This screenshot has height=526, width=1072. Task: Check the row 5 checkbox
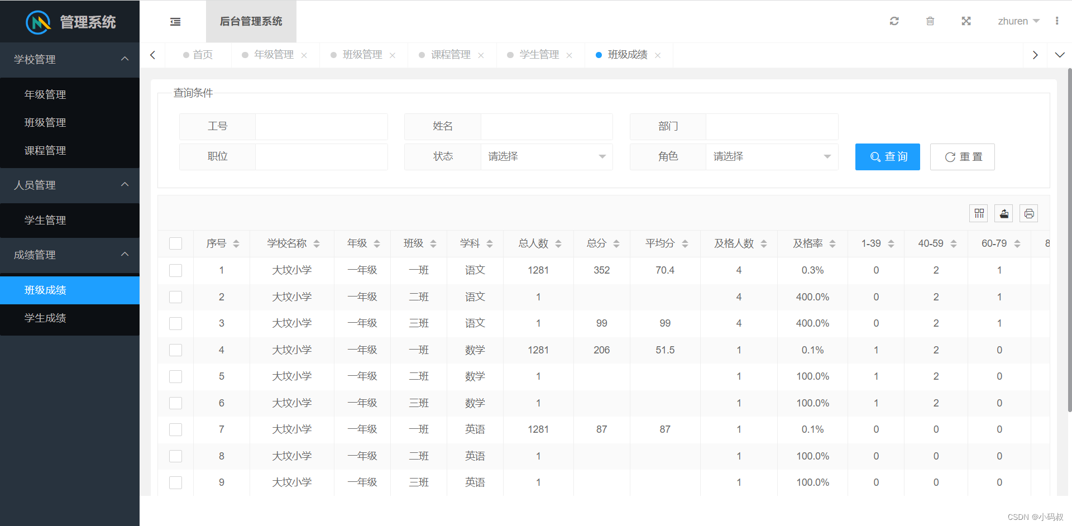pyautogui.click(x=175, y=376)
